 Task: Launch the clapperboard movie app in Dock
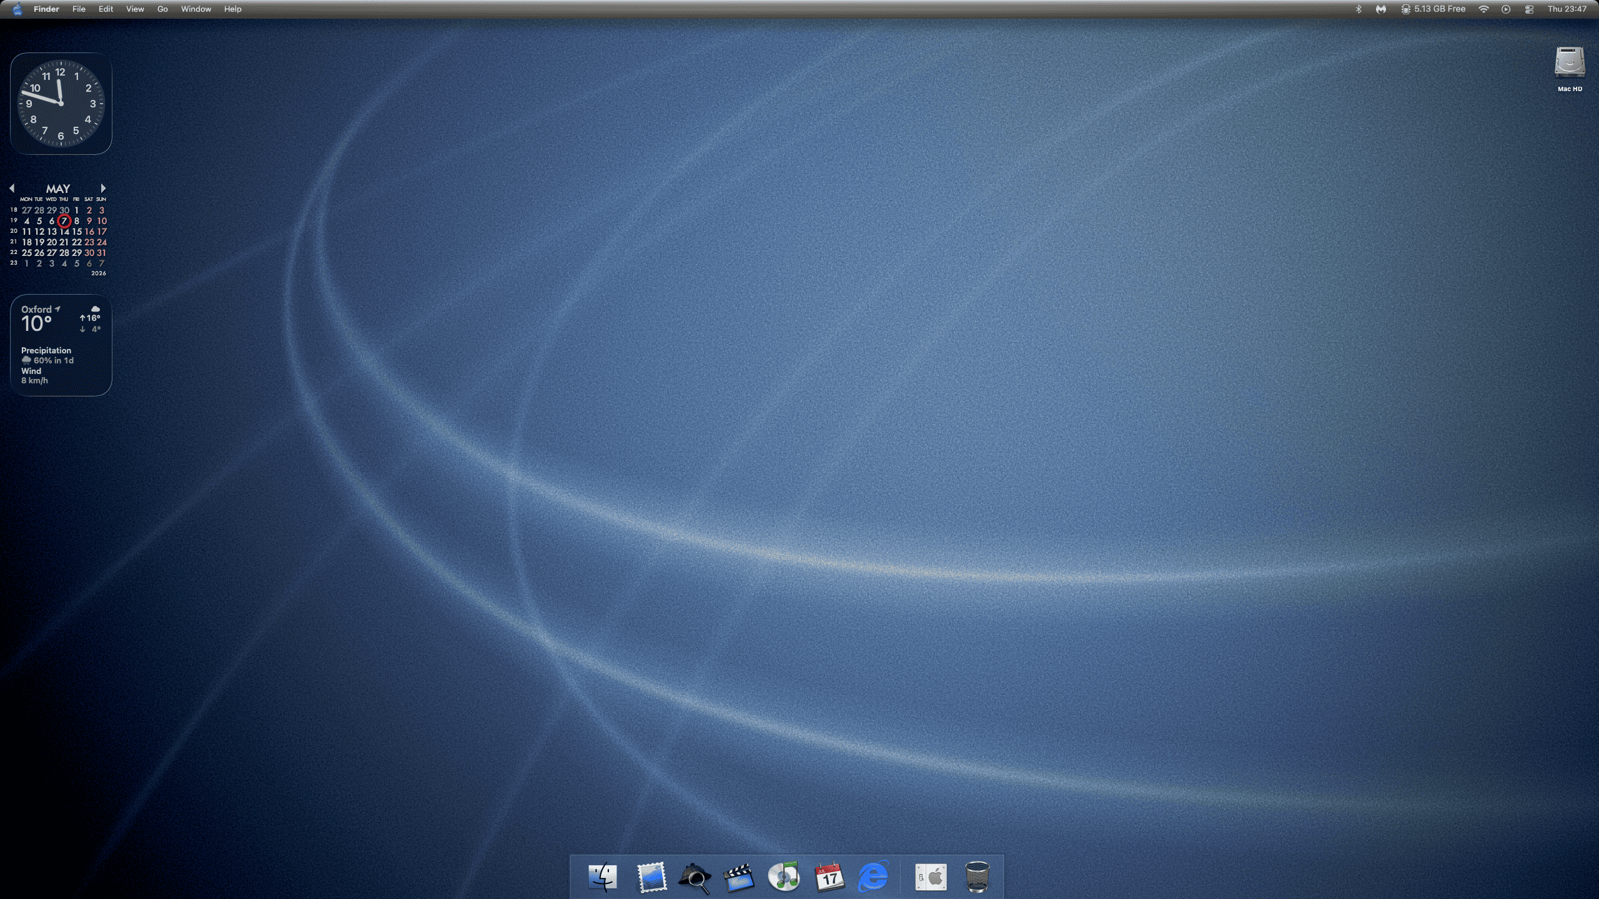pos(738,878)
